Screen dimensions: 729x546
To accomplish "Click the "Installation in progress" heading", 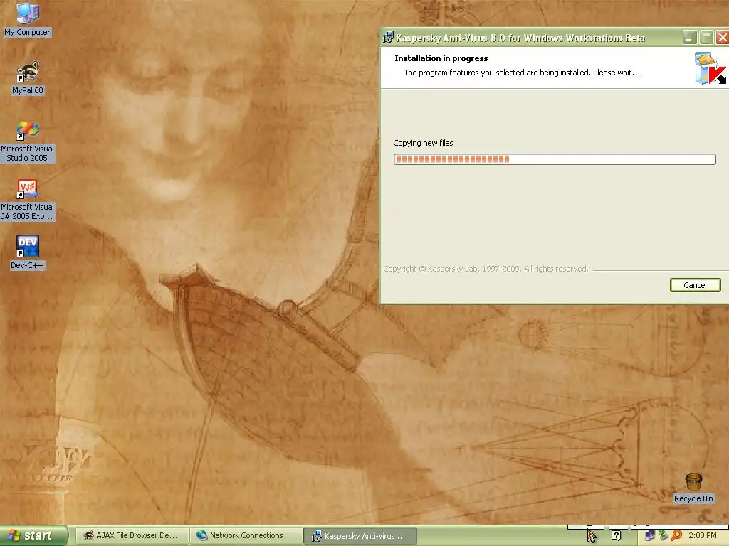I will pyautogui.click(x=441, y=58).
